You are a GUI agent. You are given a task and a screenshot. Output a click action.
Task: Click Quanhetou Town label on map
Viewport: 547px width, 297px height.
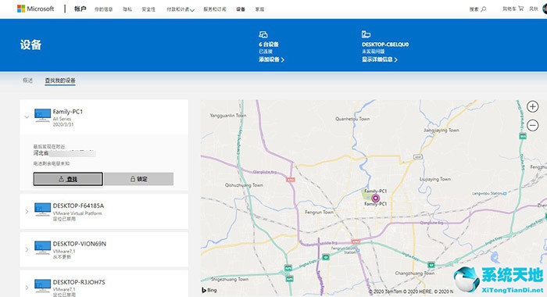click(352, 119)
